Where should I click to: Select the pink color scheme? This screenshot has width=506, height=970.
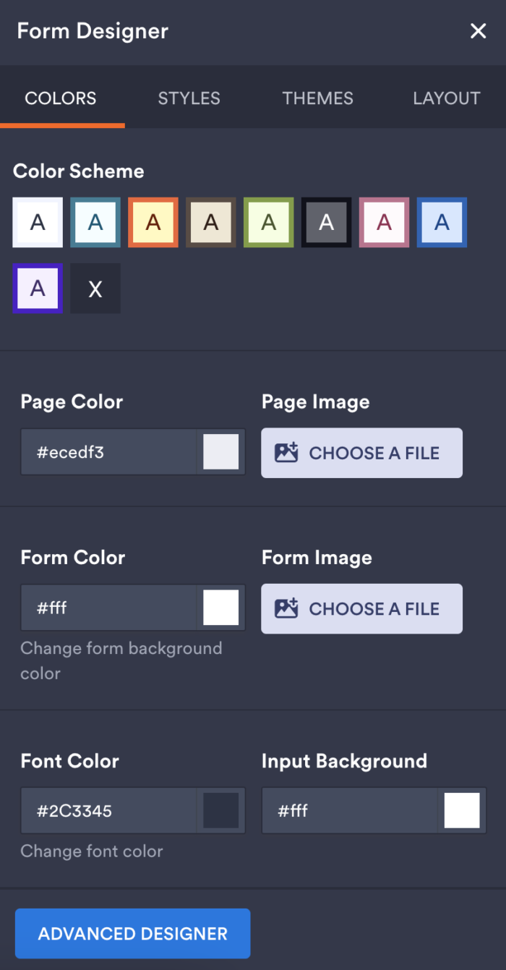pos(384,222)
